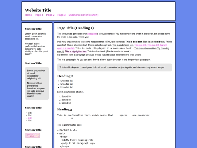This screenshot has height=148, width=197.
Task: Go to Page 1 in the navigation
Action: pos(39,15)
